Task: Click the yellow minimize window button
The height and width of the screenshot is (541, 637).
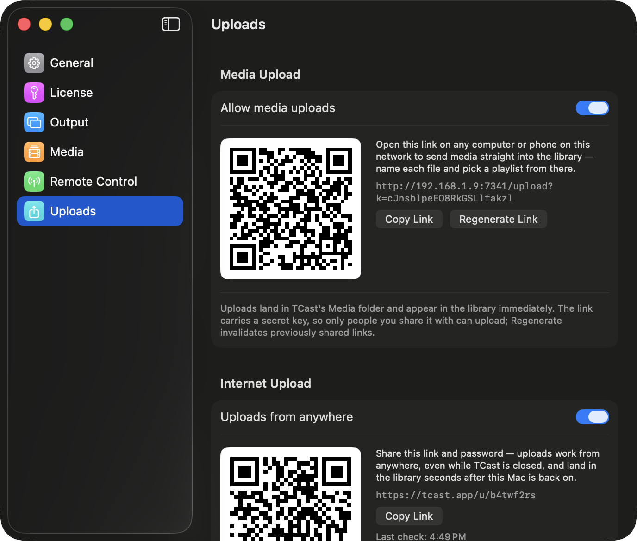Action: [x=45, y=24]
